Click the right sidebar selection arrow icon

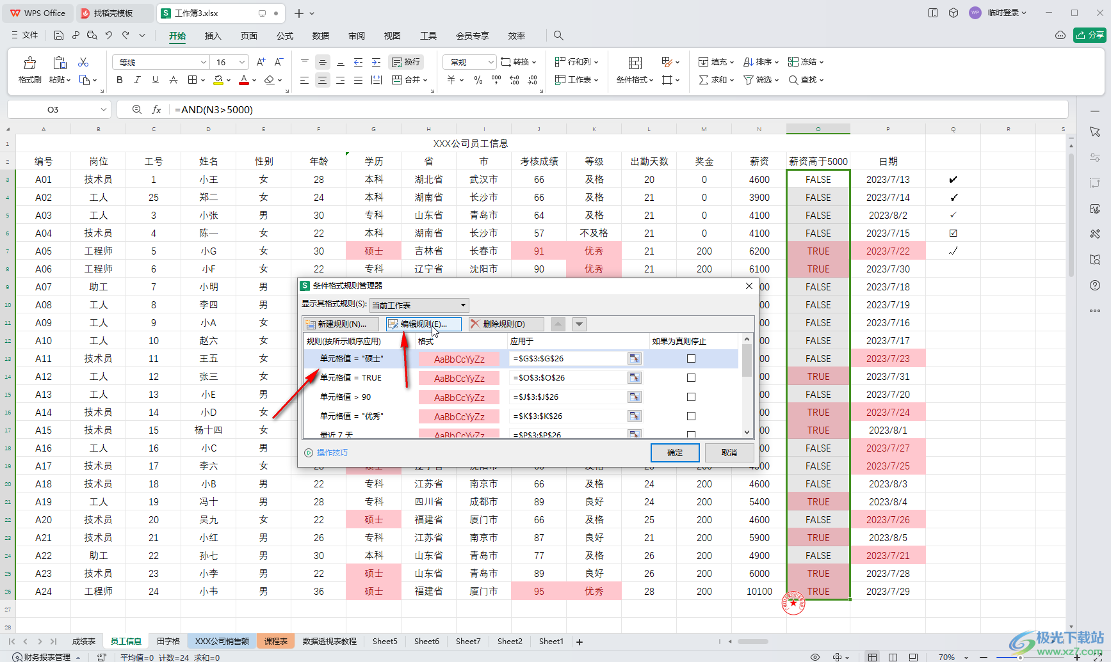(x=1095, y=132)
